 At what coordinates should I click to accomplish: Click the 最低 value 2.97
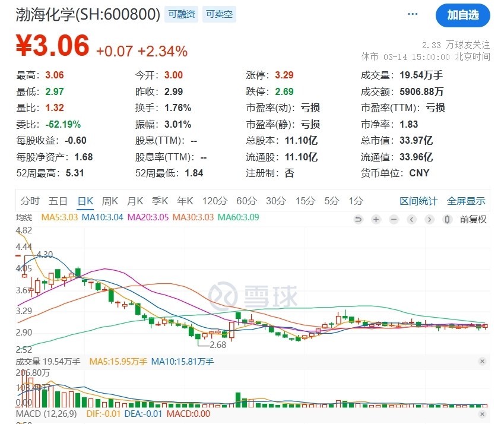pyautogui.click(x=55, y=92)
